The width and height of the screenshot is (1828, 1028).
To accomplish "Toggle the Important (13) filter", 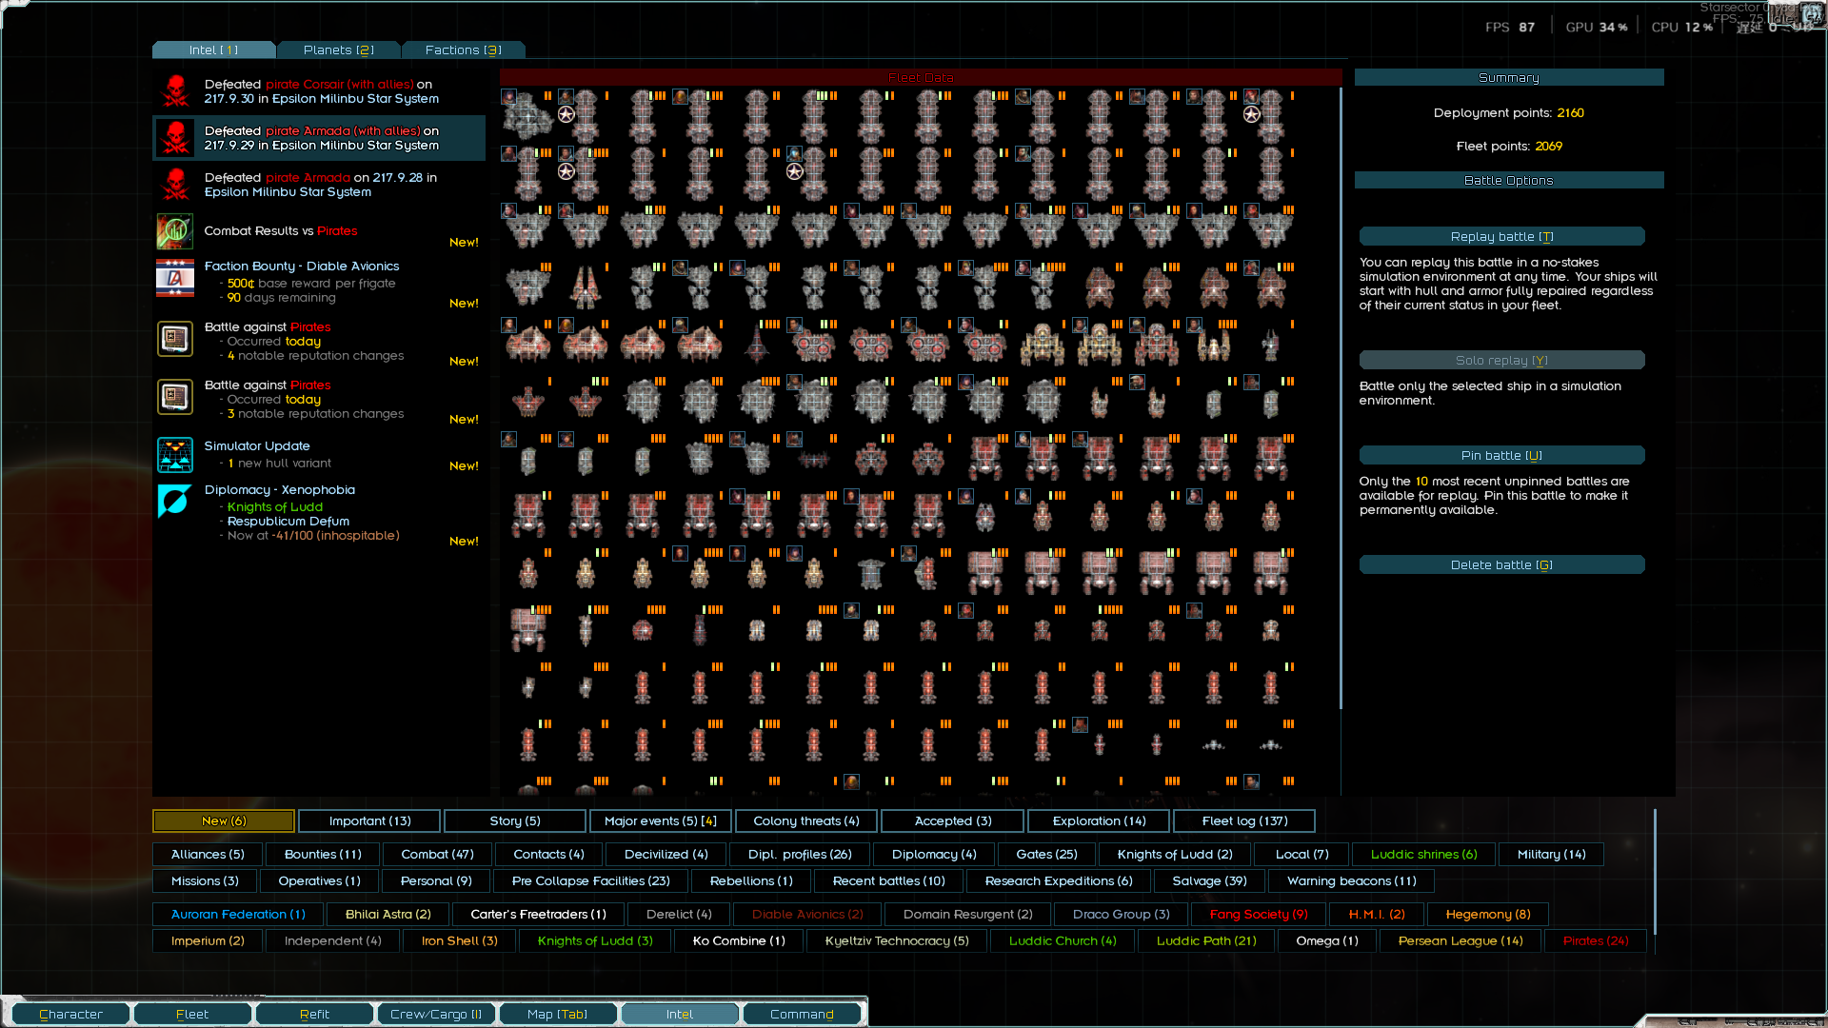I will coord(369,820).
